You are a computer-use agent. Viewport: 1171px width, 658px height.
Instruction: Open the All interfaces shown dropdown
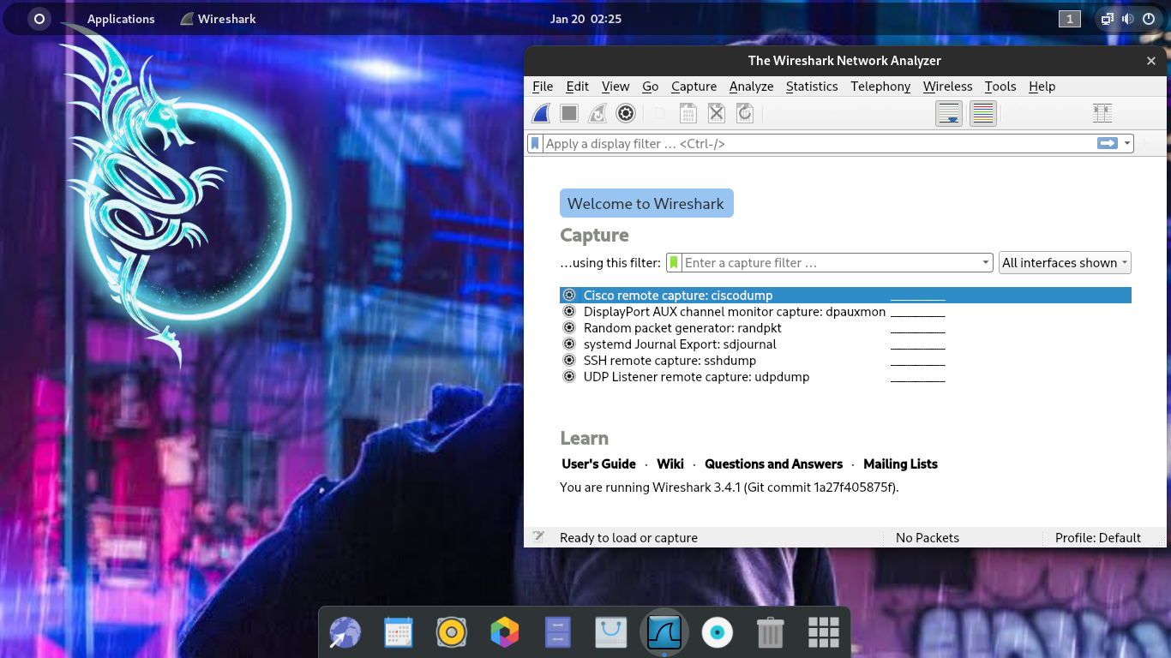coord(1065,263)
